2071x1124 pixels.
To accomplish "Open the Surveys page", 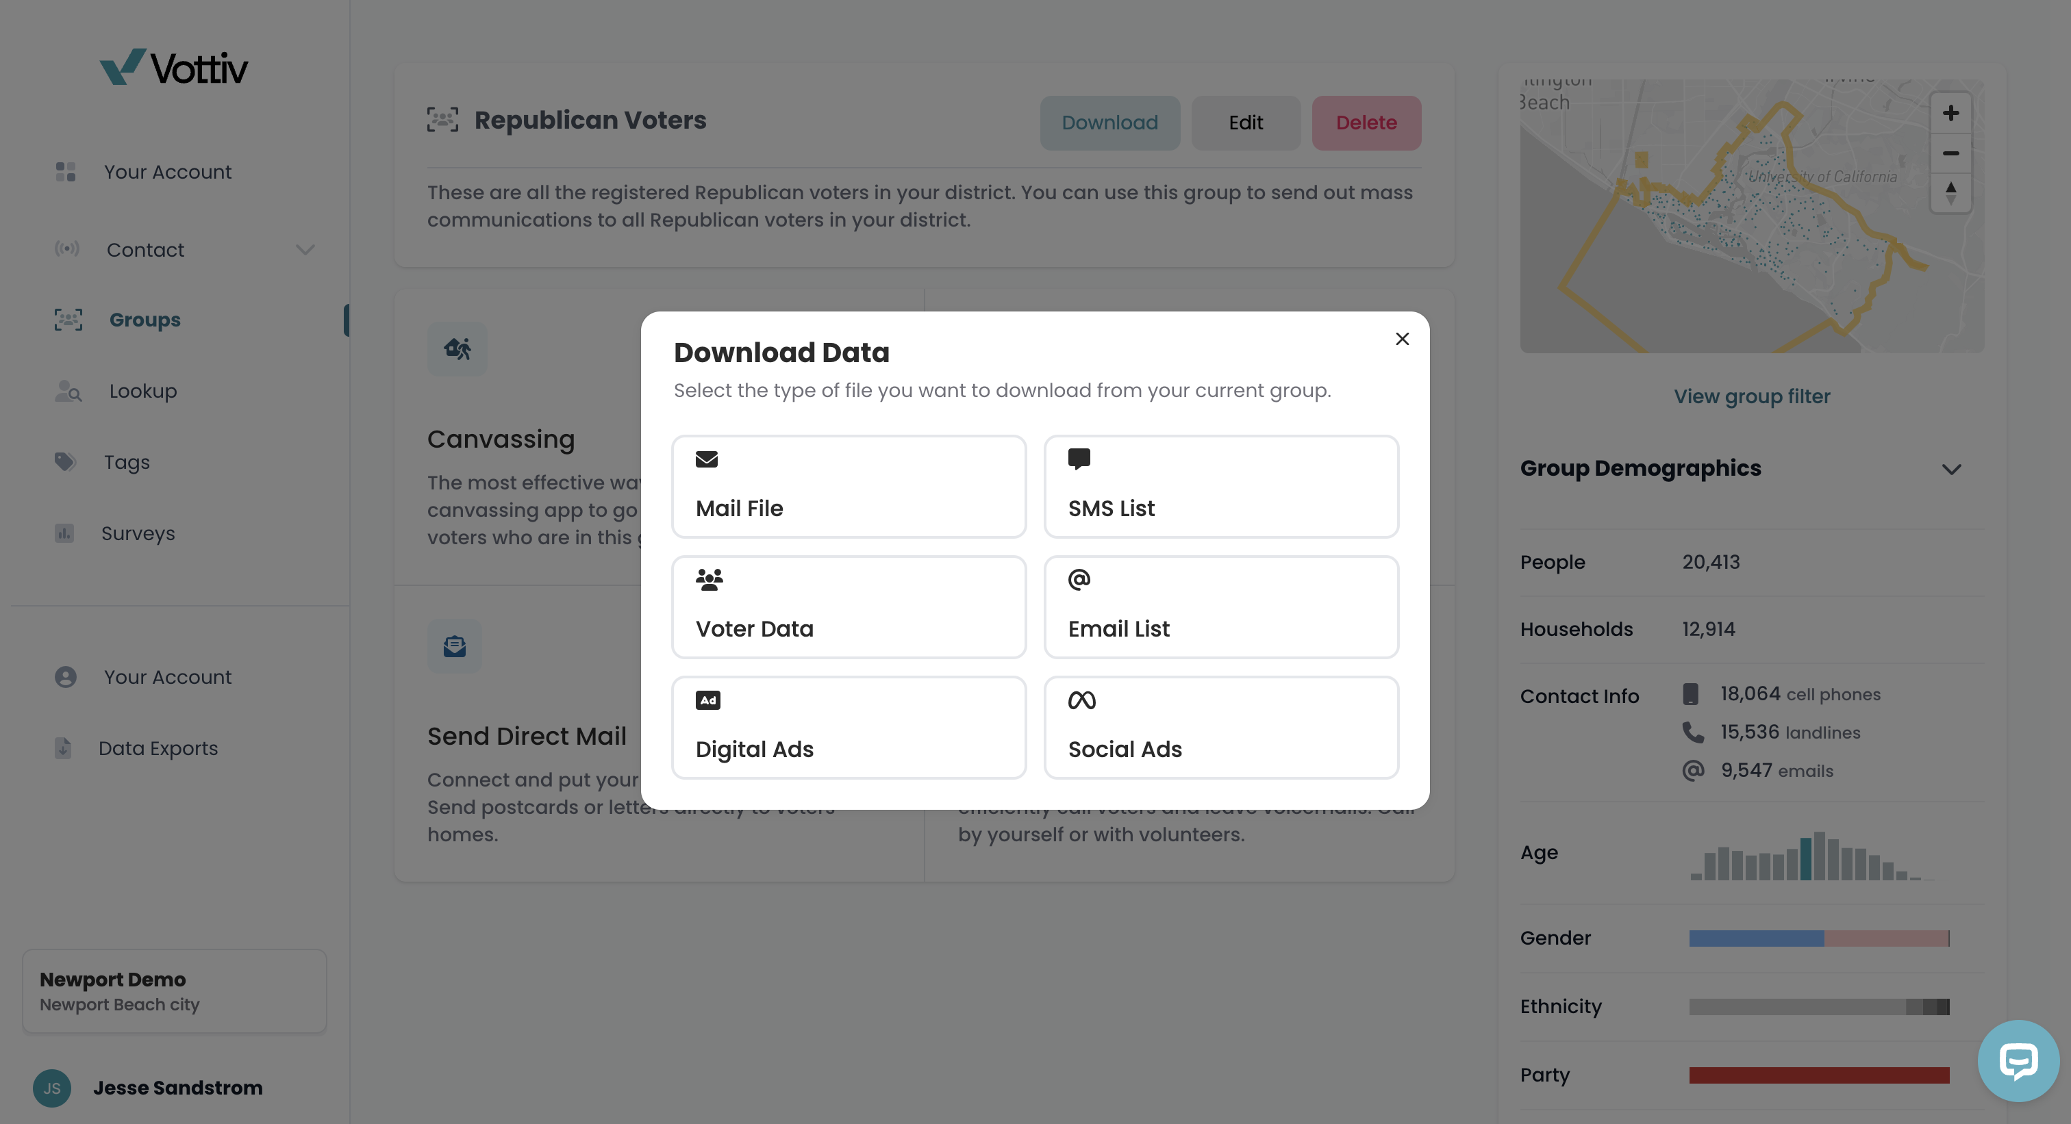I will coord(138,533).
